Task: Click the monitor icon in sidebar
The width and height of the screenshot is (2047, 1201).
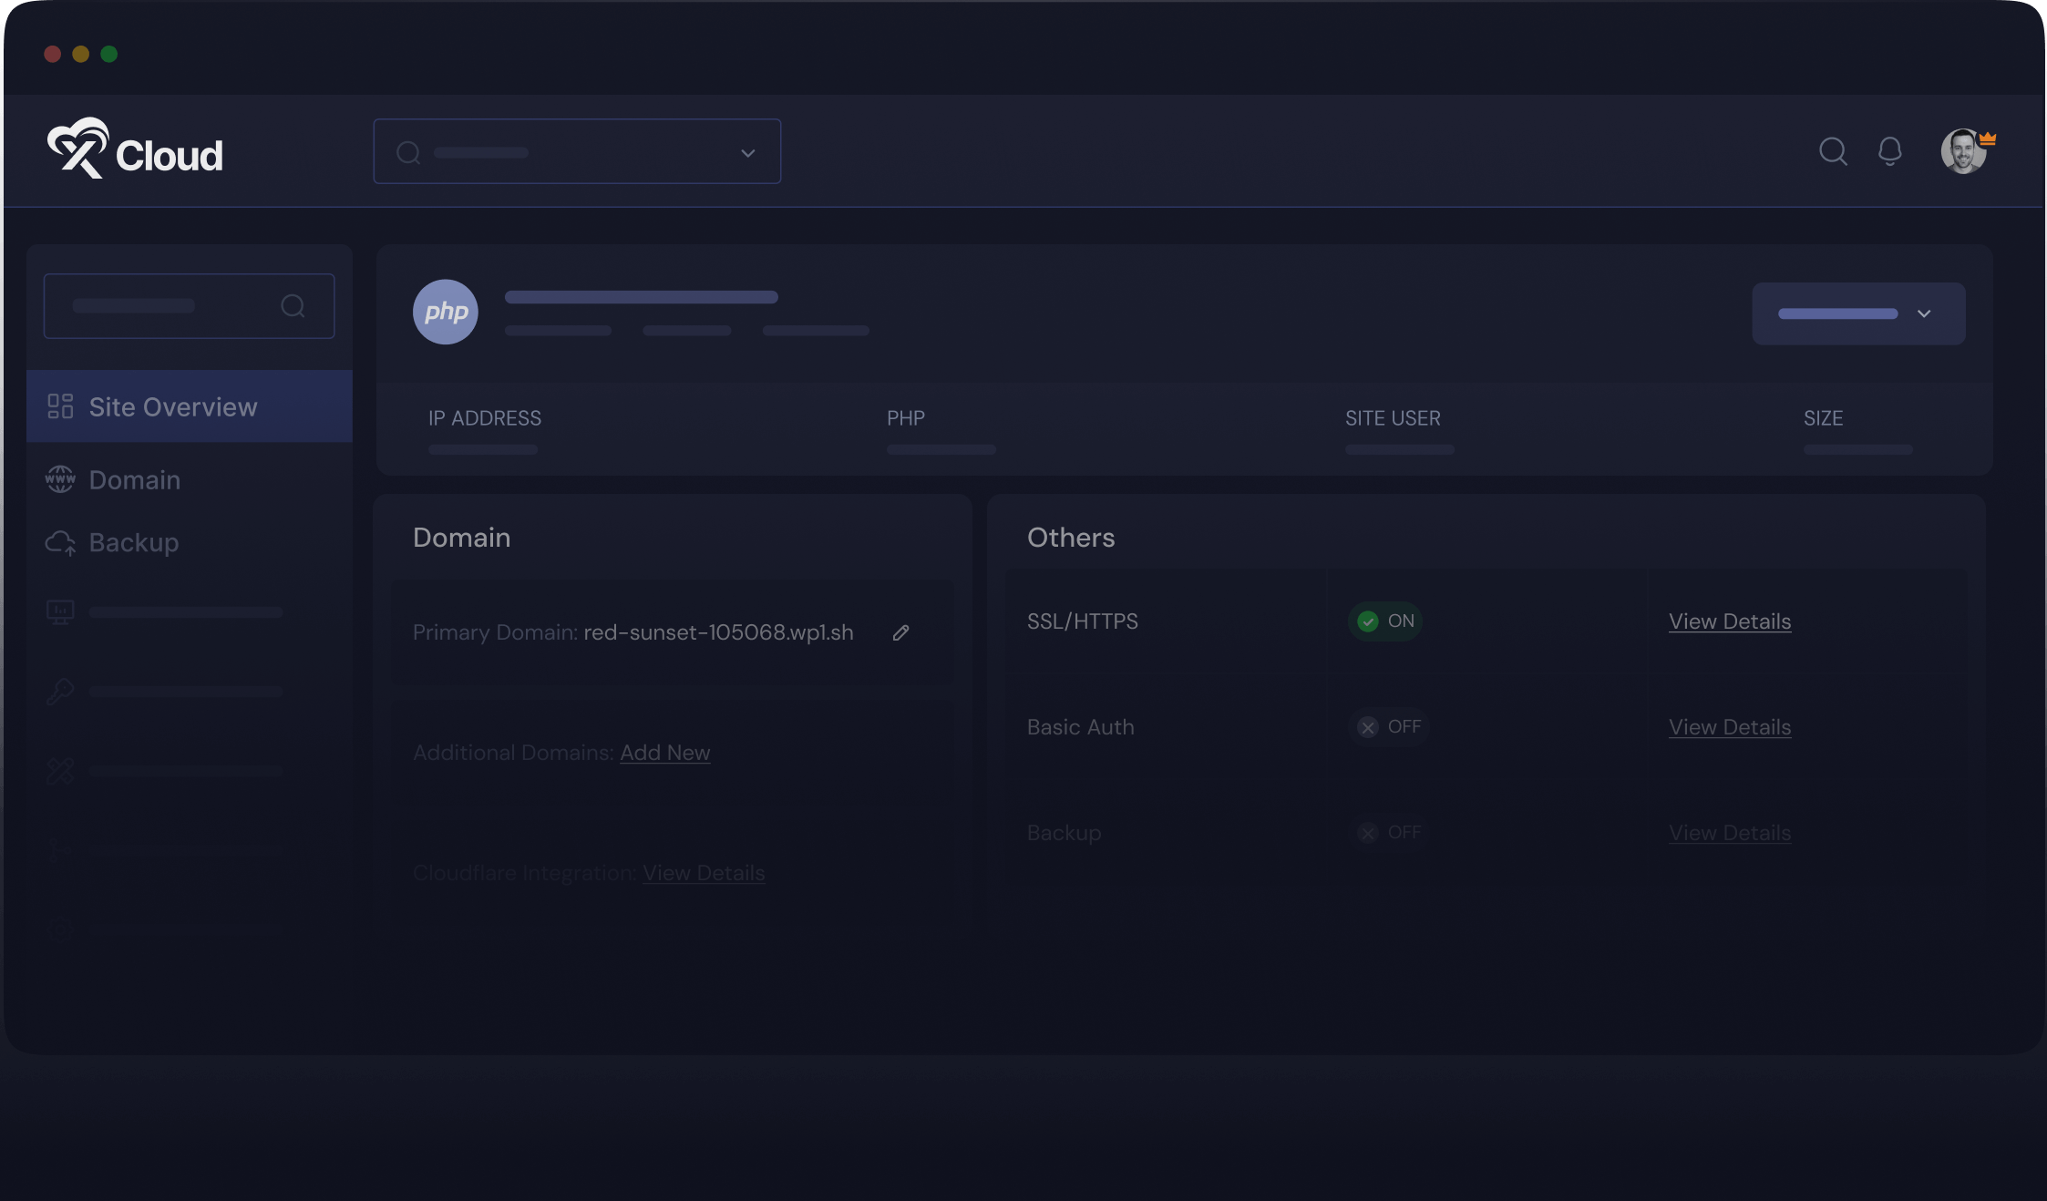Action: tap(60, 612)
